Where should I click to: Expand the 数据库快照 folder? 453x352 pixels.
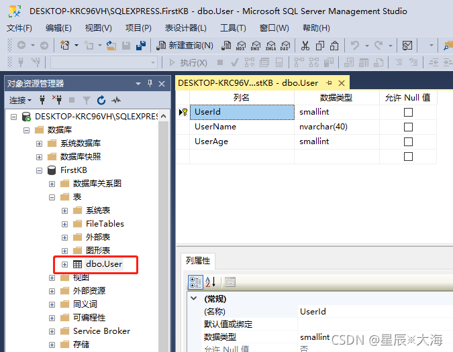coord(40,157)
